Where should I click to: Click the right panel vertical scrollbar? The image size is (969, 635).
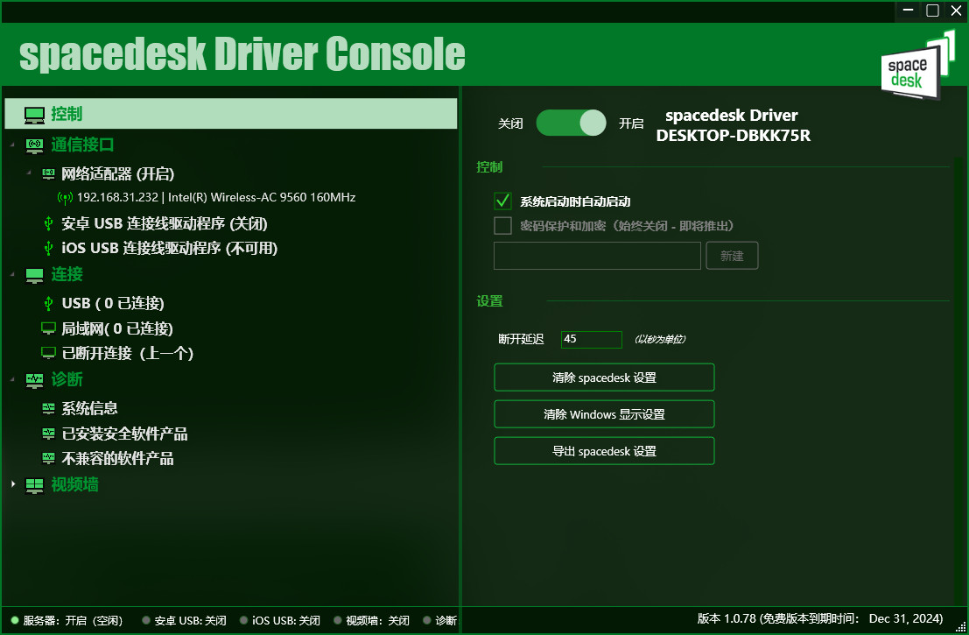pos(959,382)
